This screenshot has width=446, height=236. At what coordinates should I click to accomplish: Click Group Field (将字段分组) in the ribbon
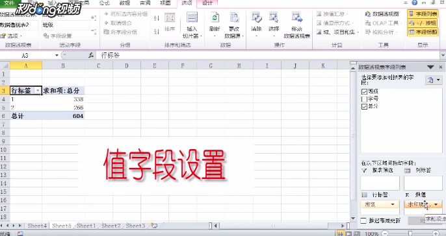click(120, 32)
